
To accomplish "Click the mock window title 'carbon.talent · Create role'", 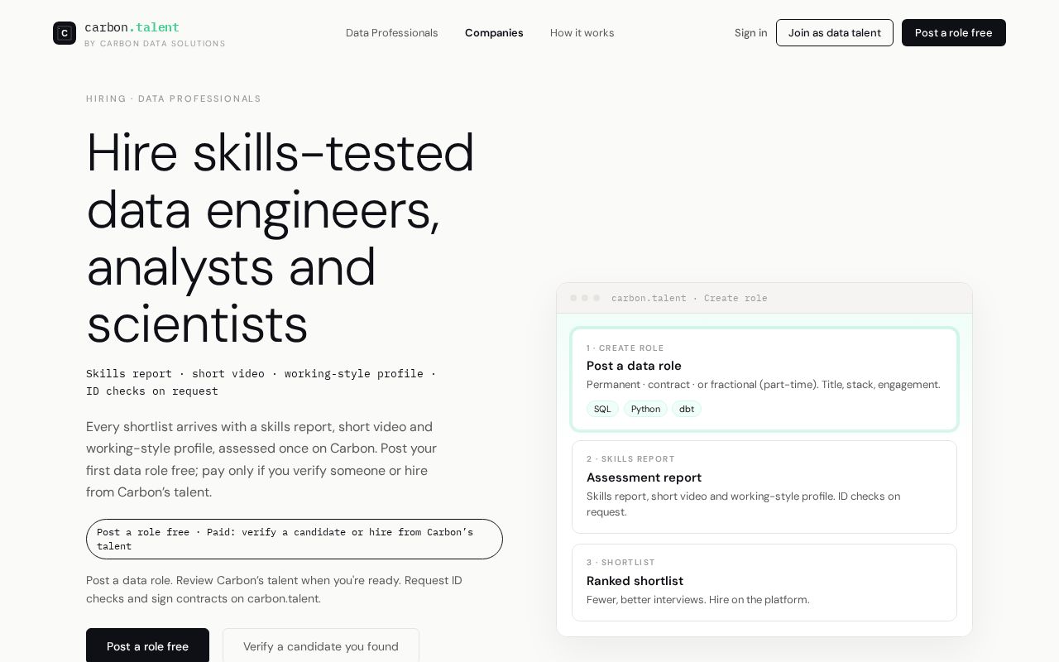I will pos(689,298).
